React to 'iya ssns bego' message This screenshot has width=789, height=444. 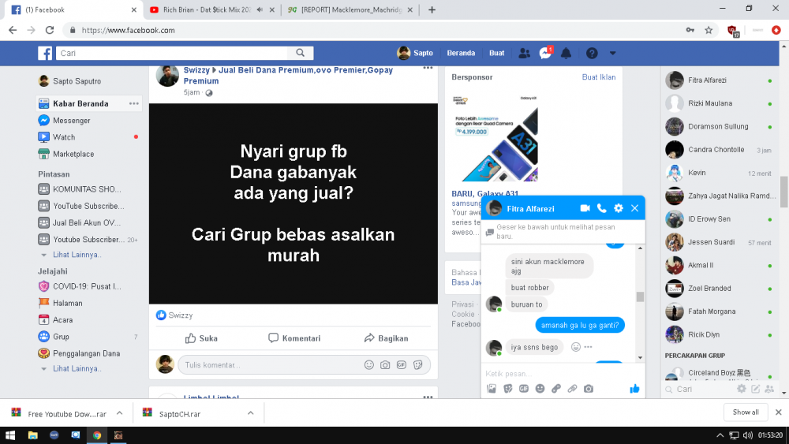point(576,347)
